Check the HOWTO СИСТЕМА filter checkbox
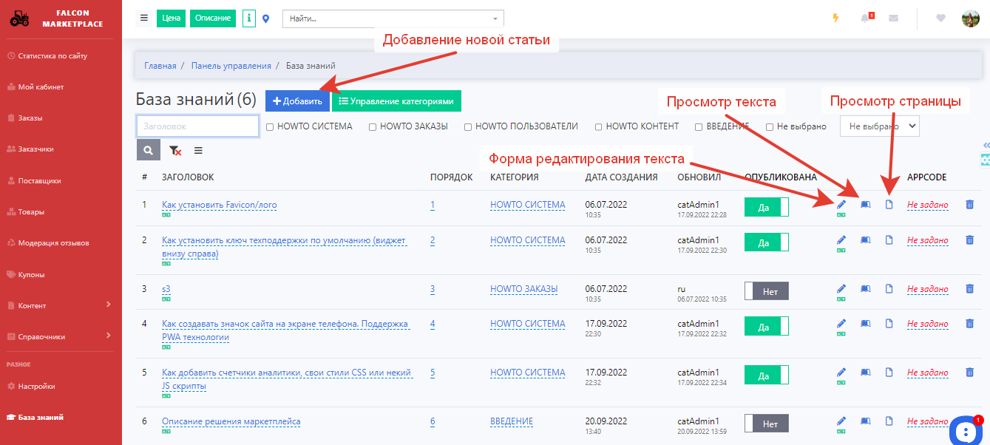Screen dimensions: 990x445 [x=271, y=126]
